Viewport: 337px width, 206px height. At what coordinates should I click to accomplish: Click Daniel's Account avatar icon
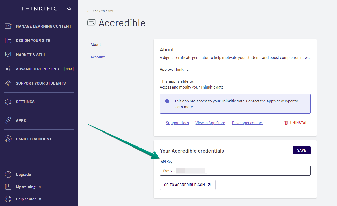click(8, 139)
